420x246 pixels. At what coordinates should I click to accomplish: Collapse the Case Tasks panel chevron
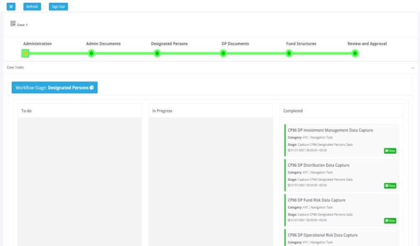tap(412, 67)
